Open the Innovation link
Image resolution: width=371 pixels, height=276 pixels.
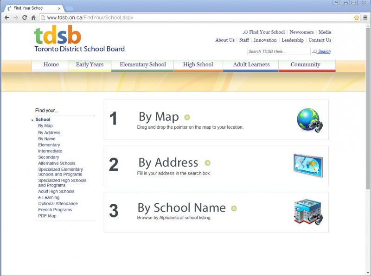265,40
